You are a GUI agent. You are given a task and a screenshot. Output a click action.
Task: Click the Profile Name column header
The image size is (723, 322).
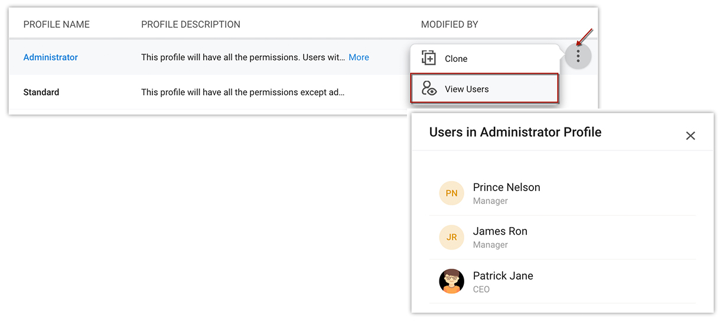(57, 25)
